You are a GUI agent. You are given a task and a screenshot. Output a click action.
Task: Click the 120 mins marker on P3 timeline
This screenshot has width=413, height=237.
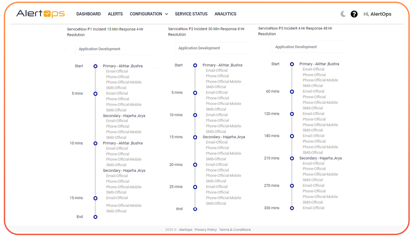coord(292,114)
